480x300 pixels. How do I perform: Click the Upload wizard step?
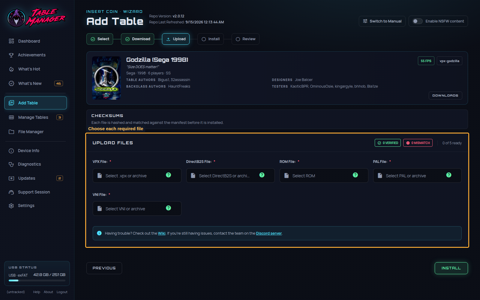[x=176, y=39]
